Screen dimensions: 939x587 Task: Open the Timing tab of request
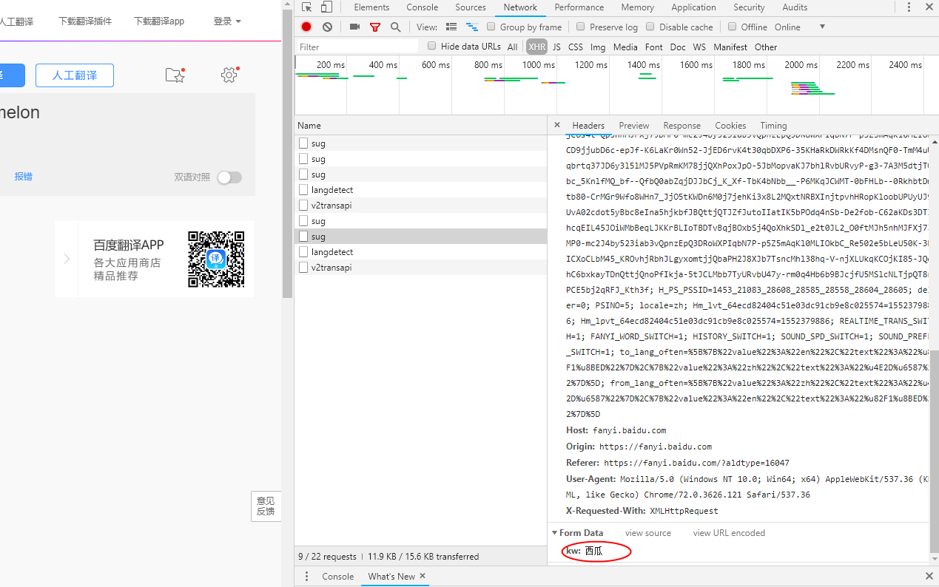pos(773,126)
